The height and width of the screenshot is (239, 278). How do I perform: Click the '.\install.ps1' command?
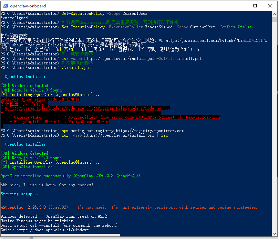76,68
